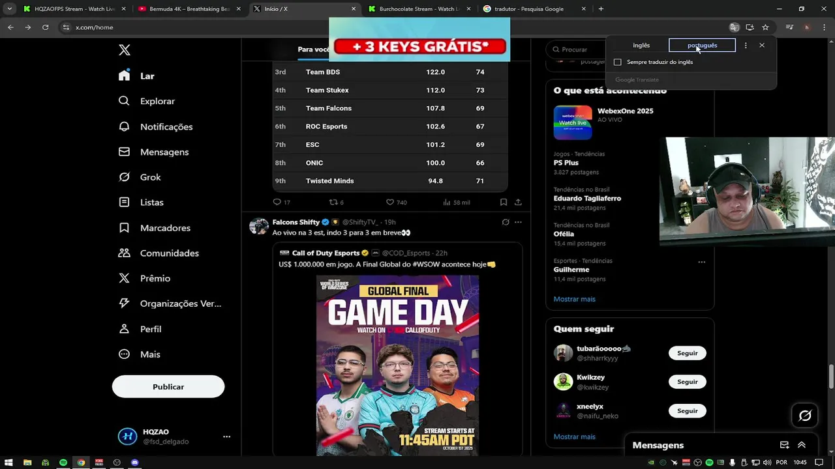Follow xneelyx

[x=687, y=411]
